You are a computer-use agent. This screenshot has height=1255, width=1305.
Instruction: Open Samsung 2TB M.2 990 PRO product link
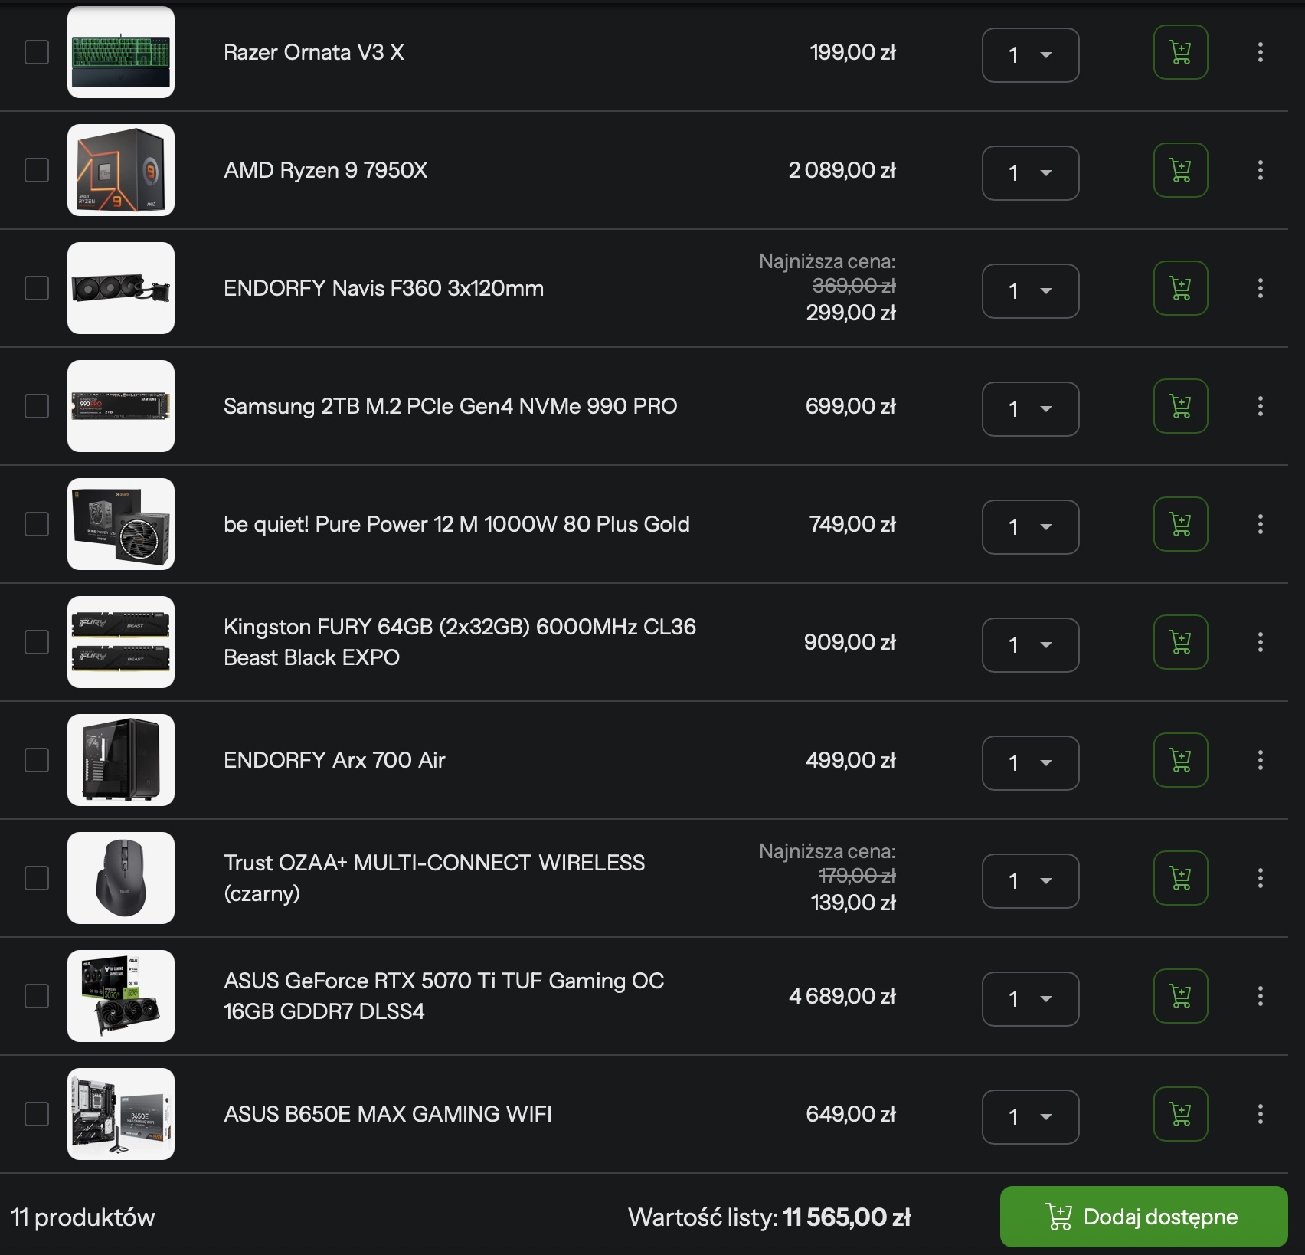point(450,406)
